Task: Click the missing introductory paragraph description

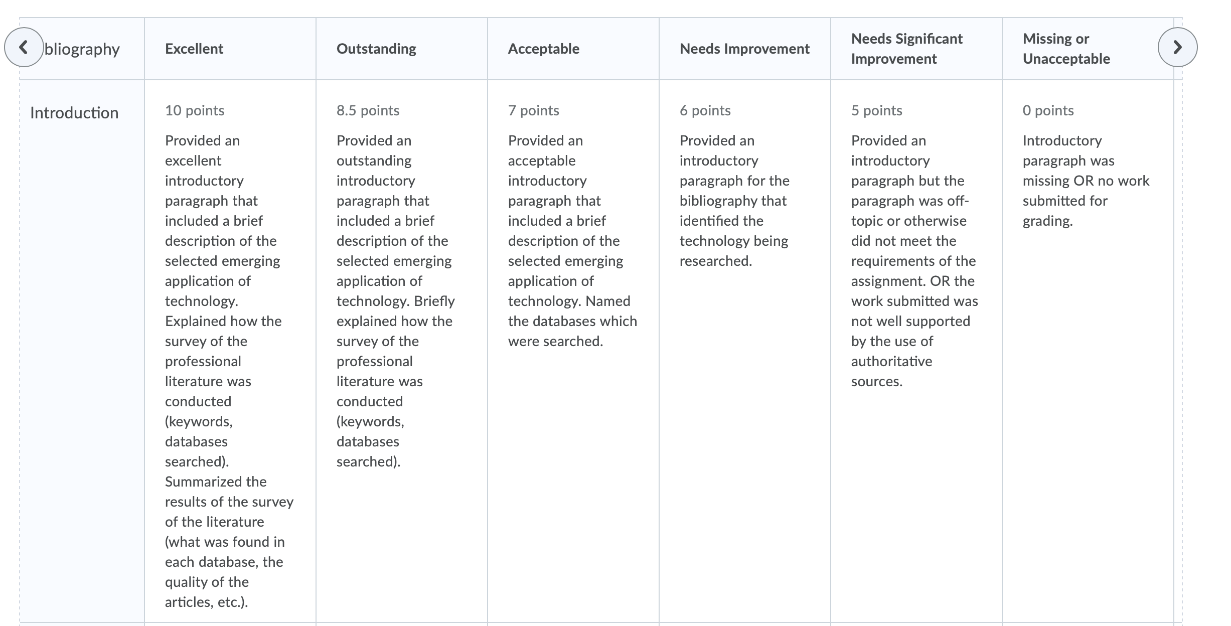Action: (x=1086, y=181)
